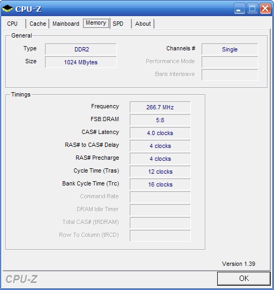Image resolution: width=274 pixels, height=290 pixels.
Task: Click the Cycle Time (Tras) label
Action: [96, 170]
